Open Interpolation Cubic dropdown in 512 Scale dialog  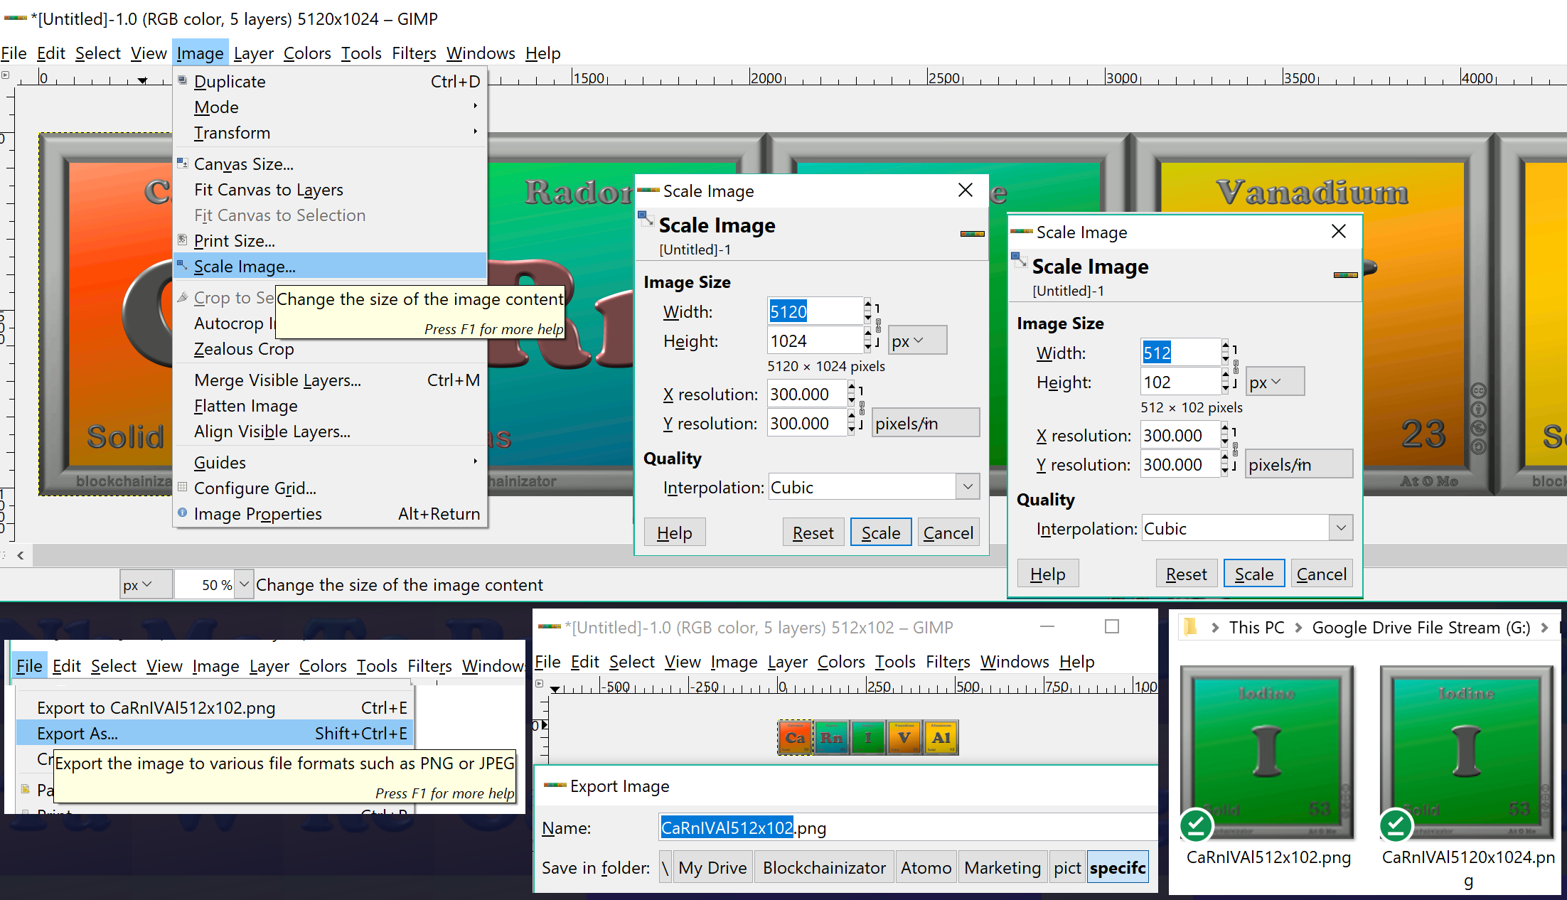tap(1341, 528)
